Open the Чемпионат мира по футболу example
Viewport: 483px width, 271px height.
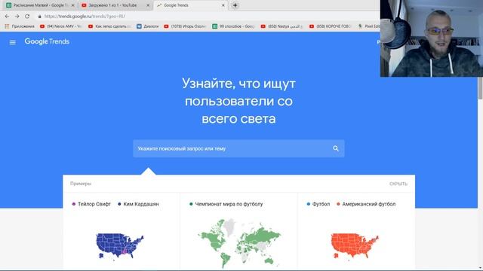coord(229,204)
